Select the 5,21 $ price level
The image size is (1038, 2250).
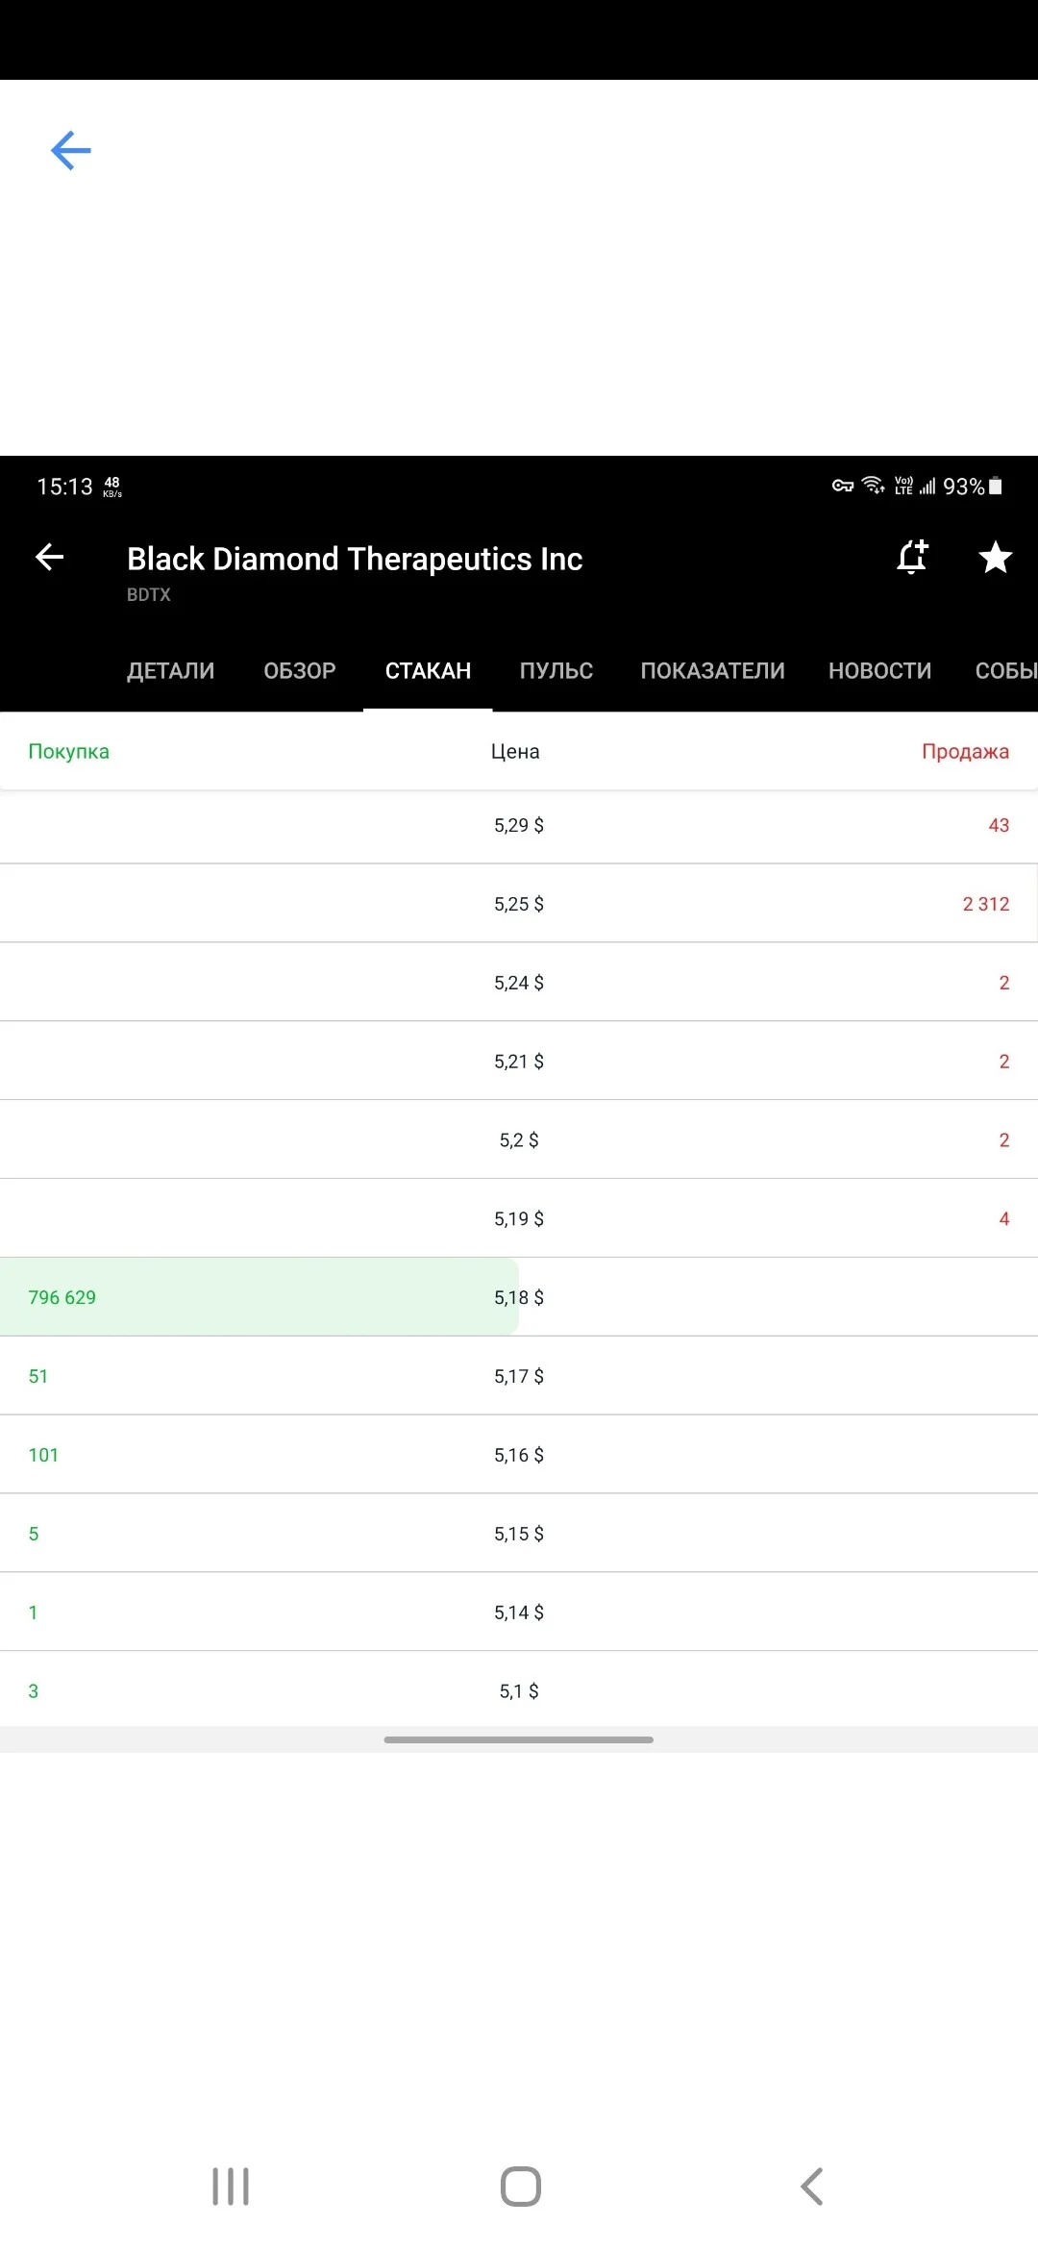pos(519,1062)
